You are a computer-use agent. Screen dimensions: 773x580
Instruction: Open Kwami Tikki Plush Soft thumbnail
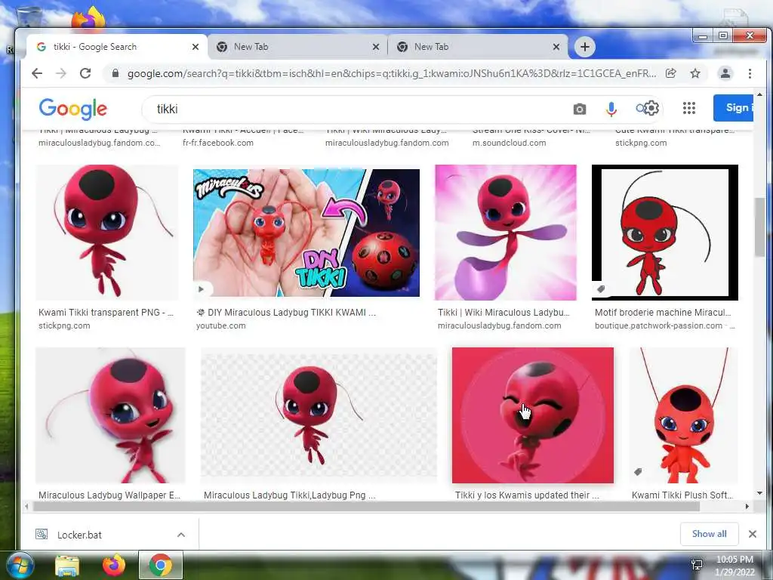683,415
